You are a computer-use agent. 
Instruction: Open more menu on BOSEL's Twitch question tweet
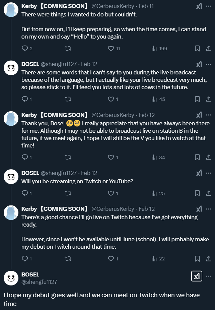pos(209,173)
